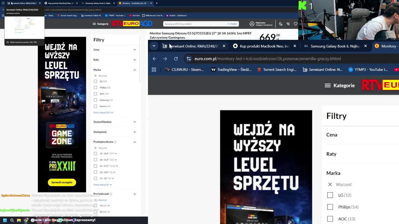Tick 25 - 27,9" (111) screen size checkbox
Viewport: 399px width, 224px height.
pyautogui.click(x=95, y=166)
